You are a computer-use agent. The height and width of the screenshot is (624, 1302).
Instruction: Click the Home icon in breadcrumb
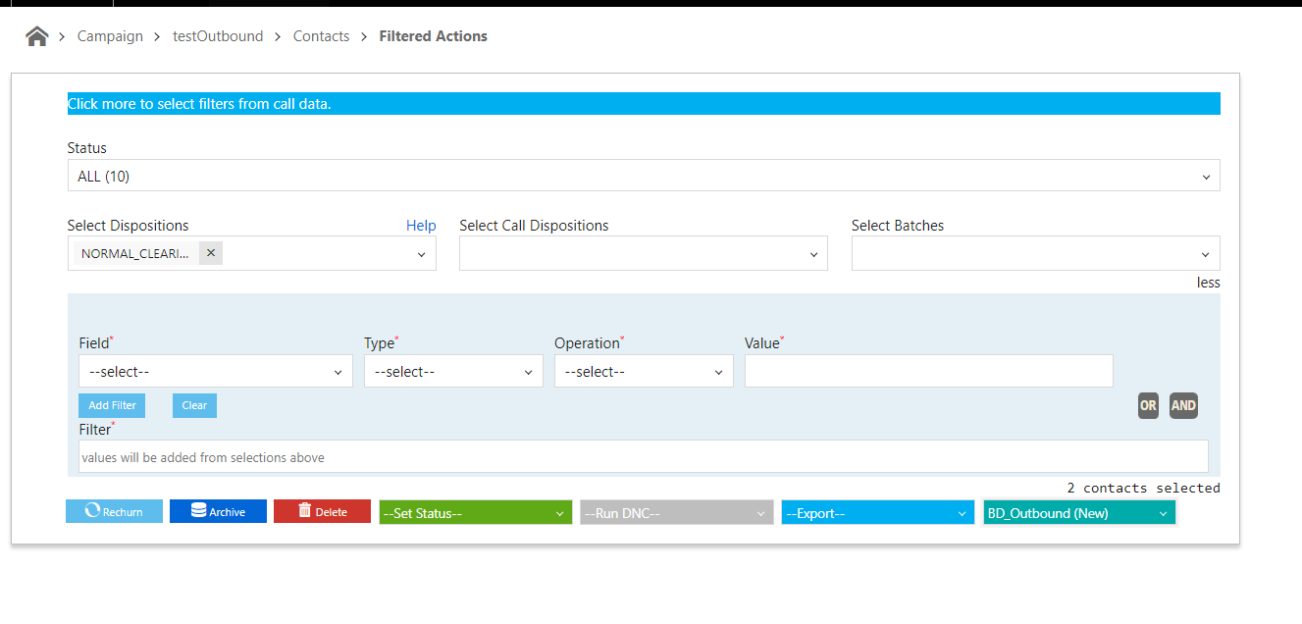click(x=37, y=36)
